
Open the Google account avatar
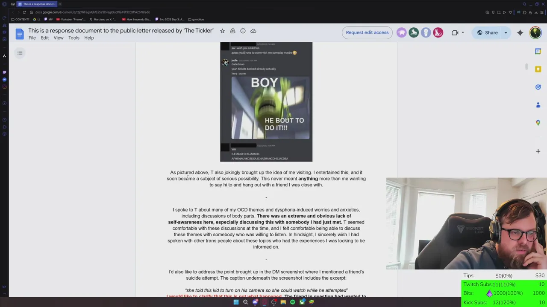point(535,32)
